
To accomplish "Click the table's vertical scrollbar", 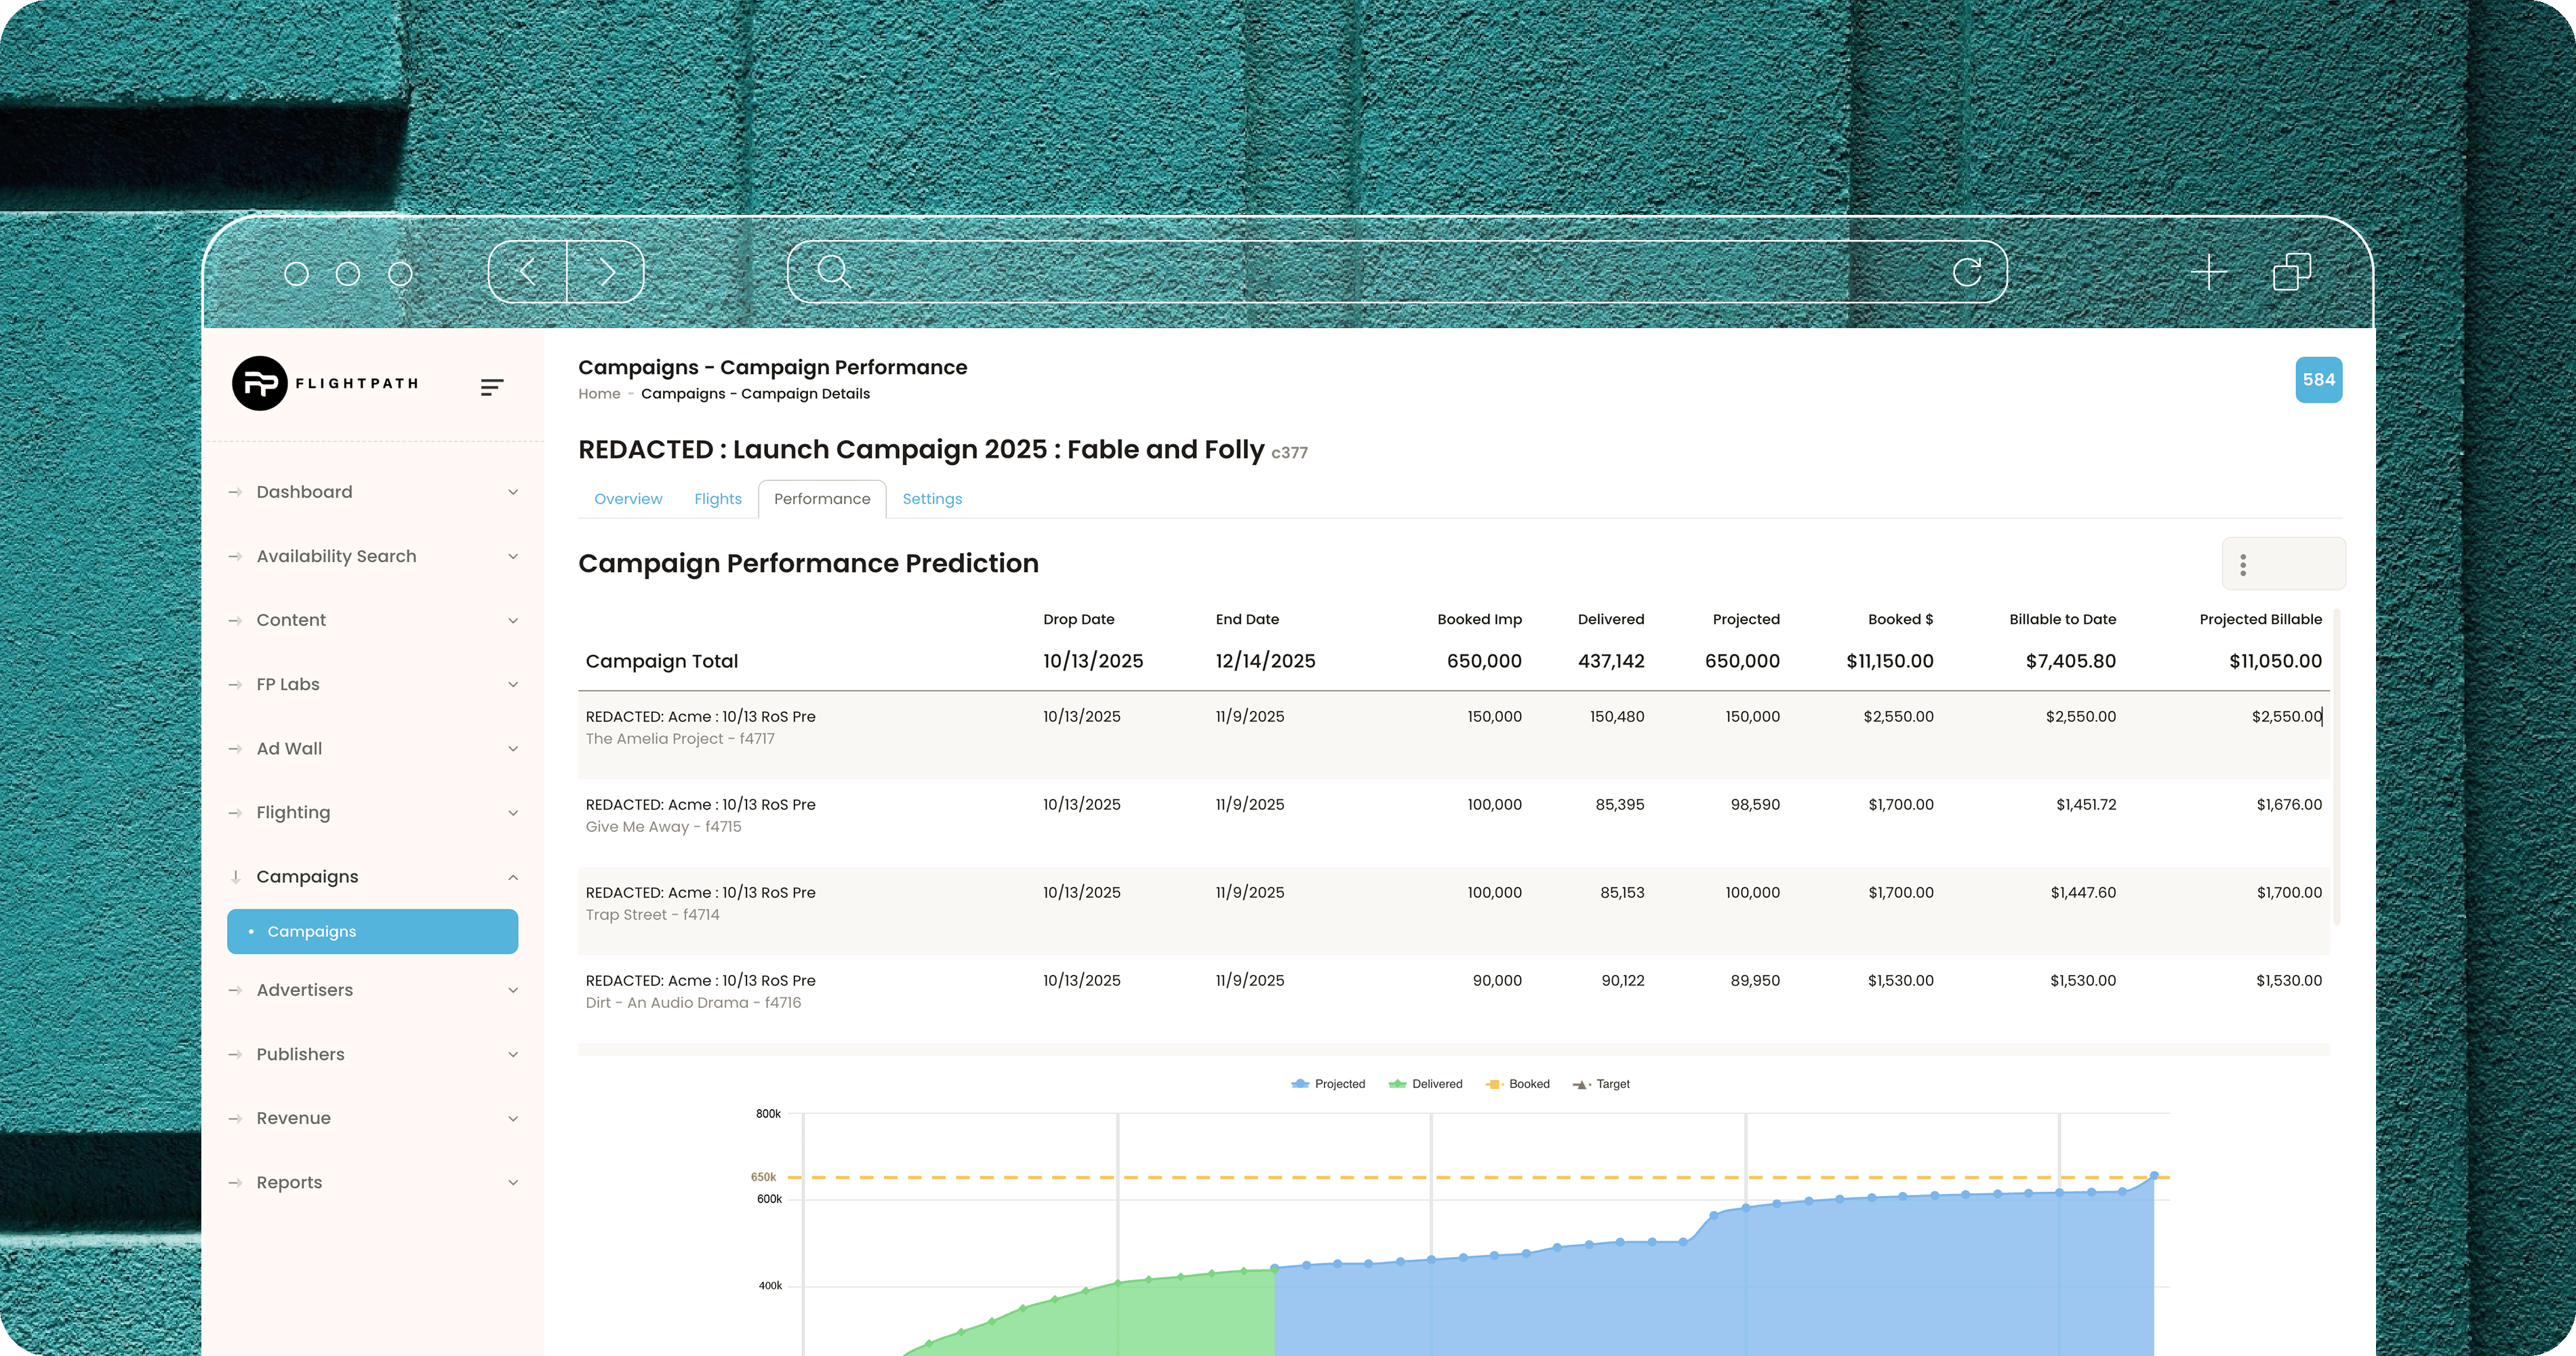I will pyautogui.click(x=2337, y=768).
